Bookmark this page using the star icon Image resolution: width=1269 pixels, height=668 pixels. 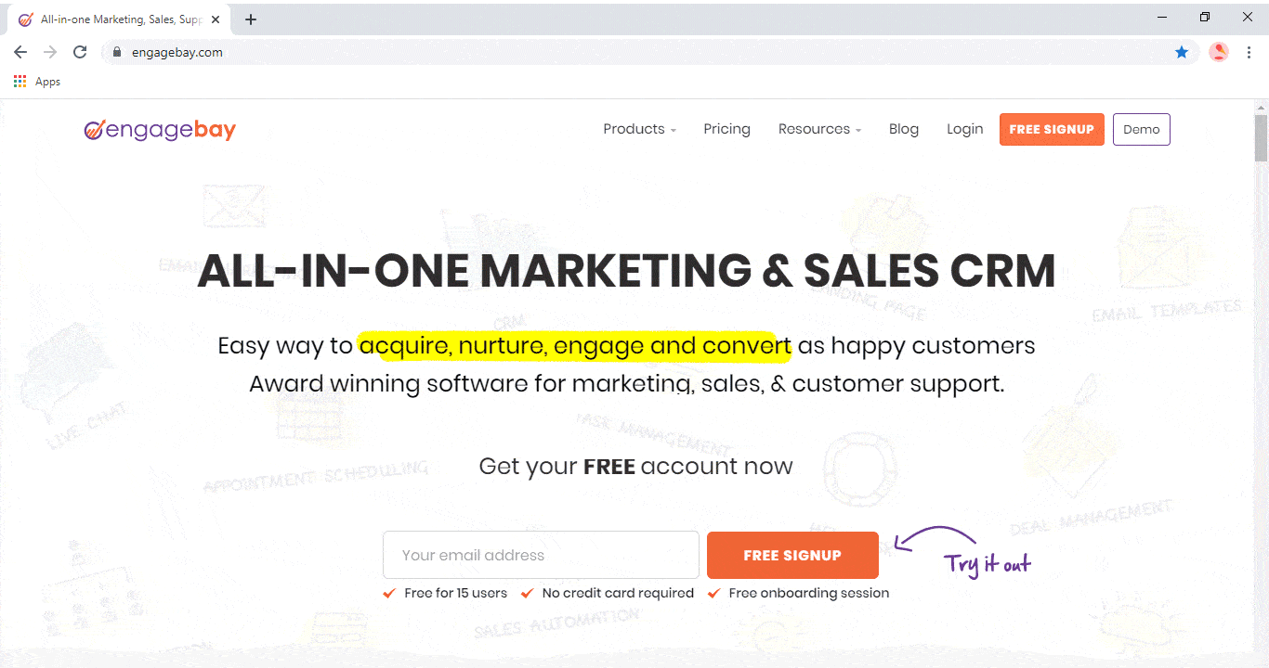[1182, 52]
